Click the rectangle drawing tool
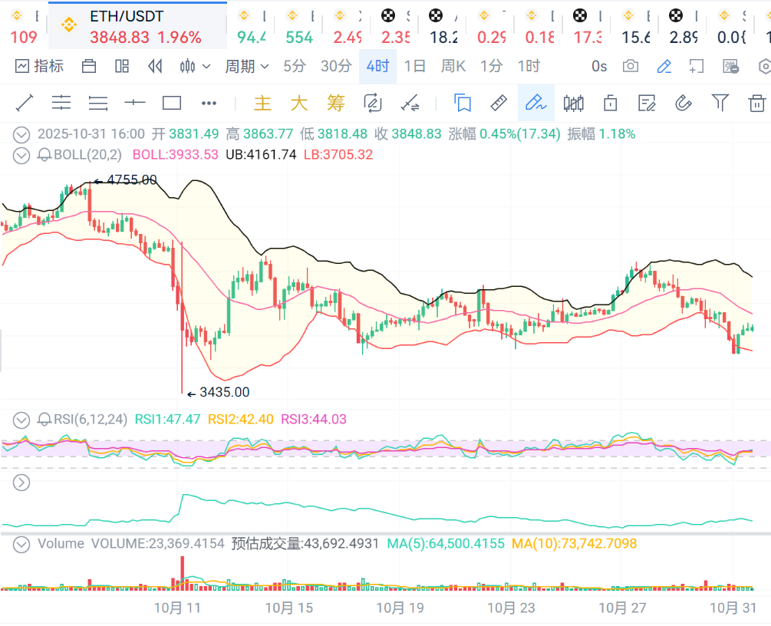This screenshot has height=626, width=771. point(172,103)
